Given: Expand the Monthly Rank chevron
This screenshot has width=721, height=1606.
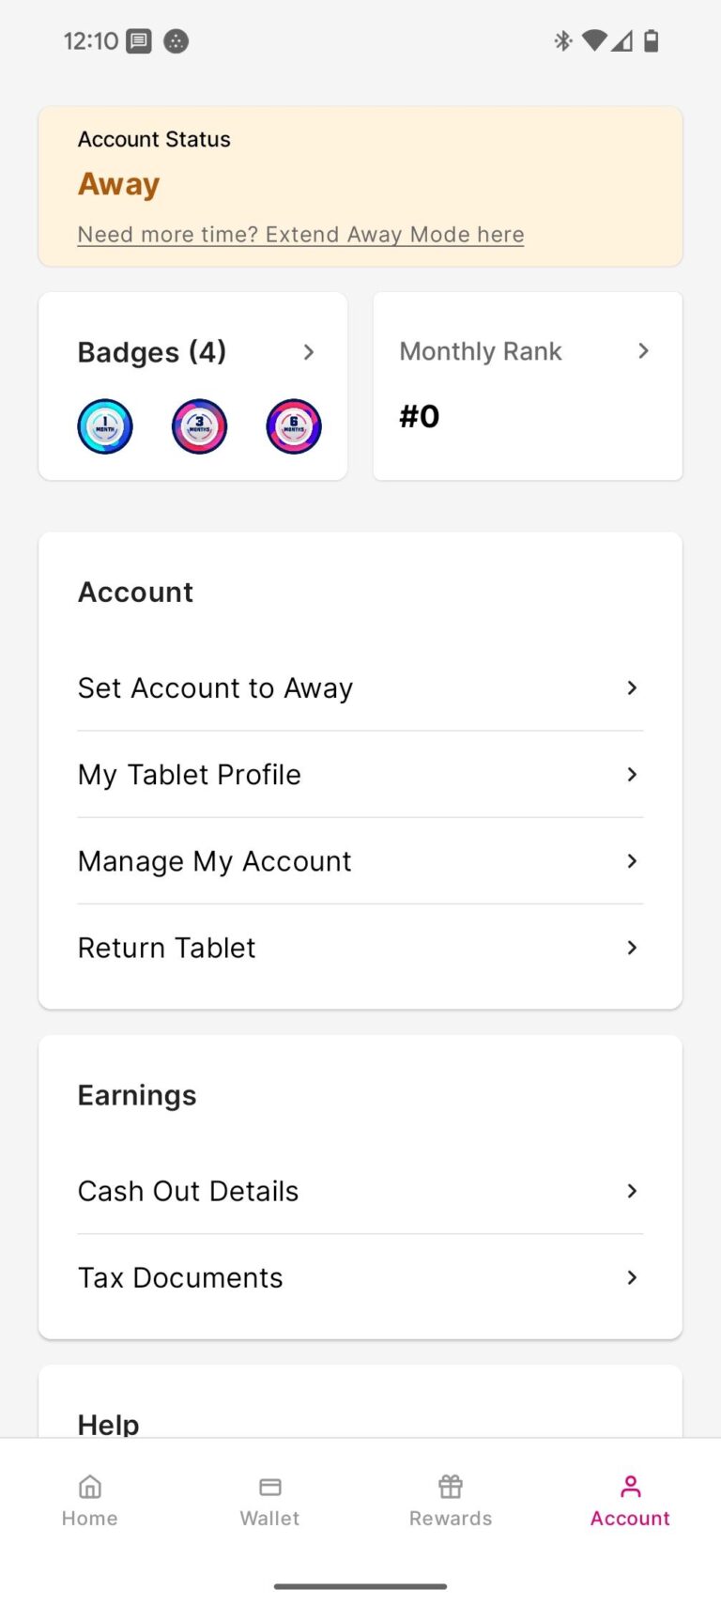Looking at the screenshot, I should click(x=643, y=351).
